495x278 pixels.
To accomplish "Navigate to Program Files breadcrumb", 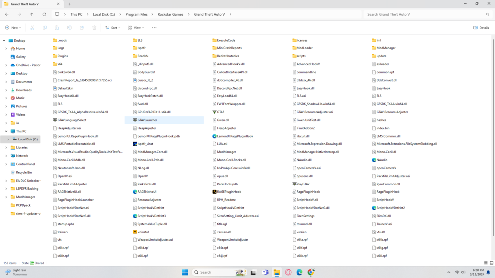I will click(137, 14).
